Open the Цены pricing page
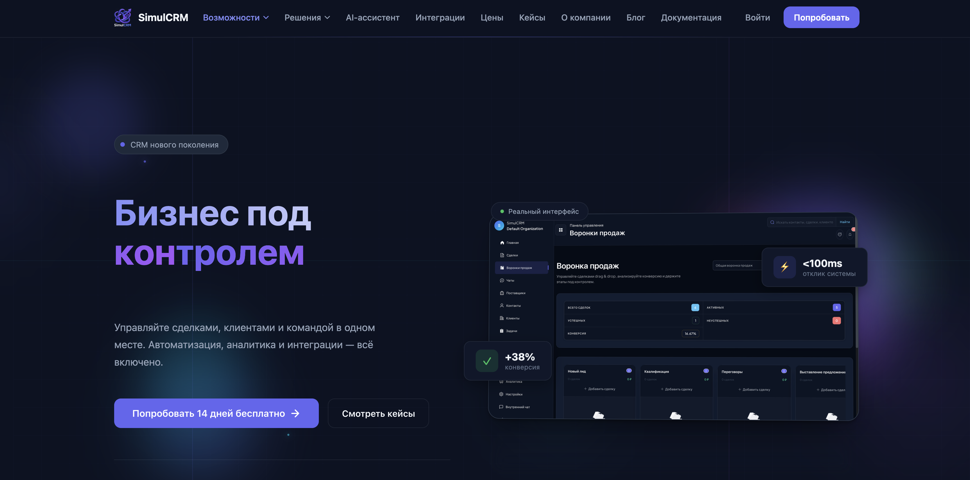Viewport: 970px width, 480px height. 492,17
